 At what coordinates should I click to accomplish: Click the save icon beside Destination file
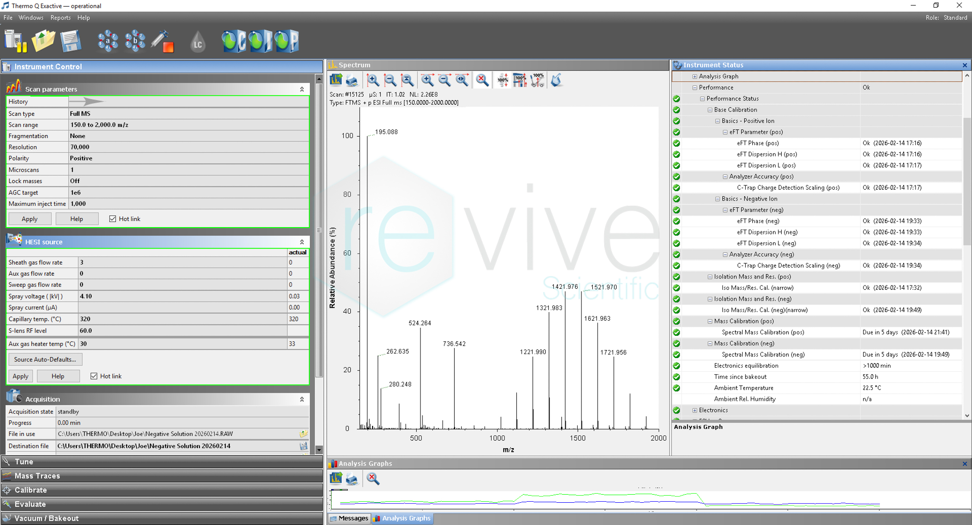coord(303,446)
